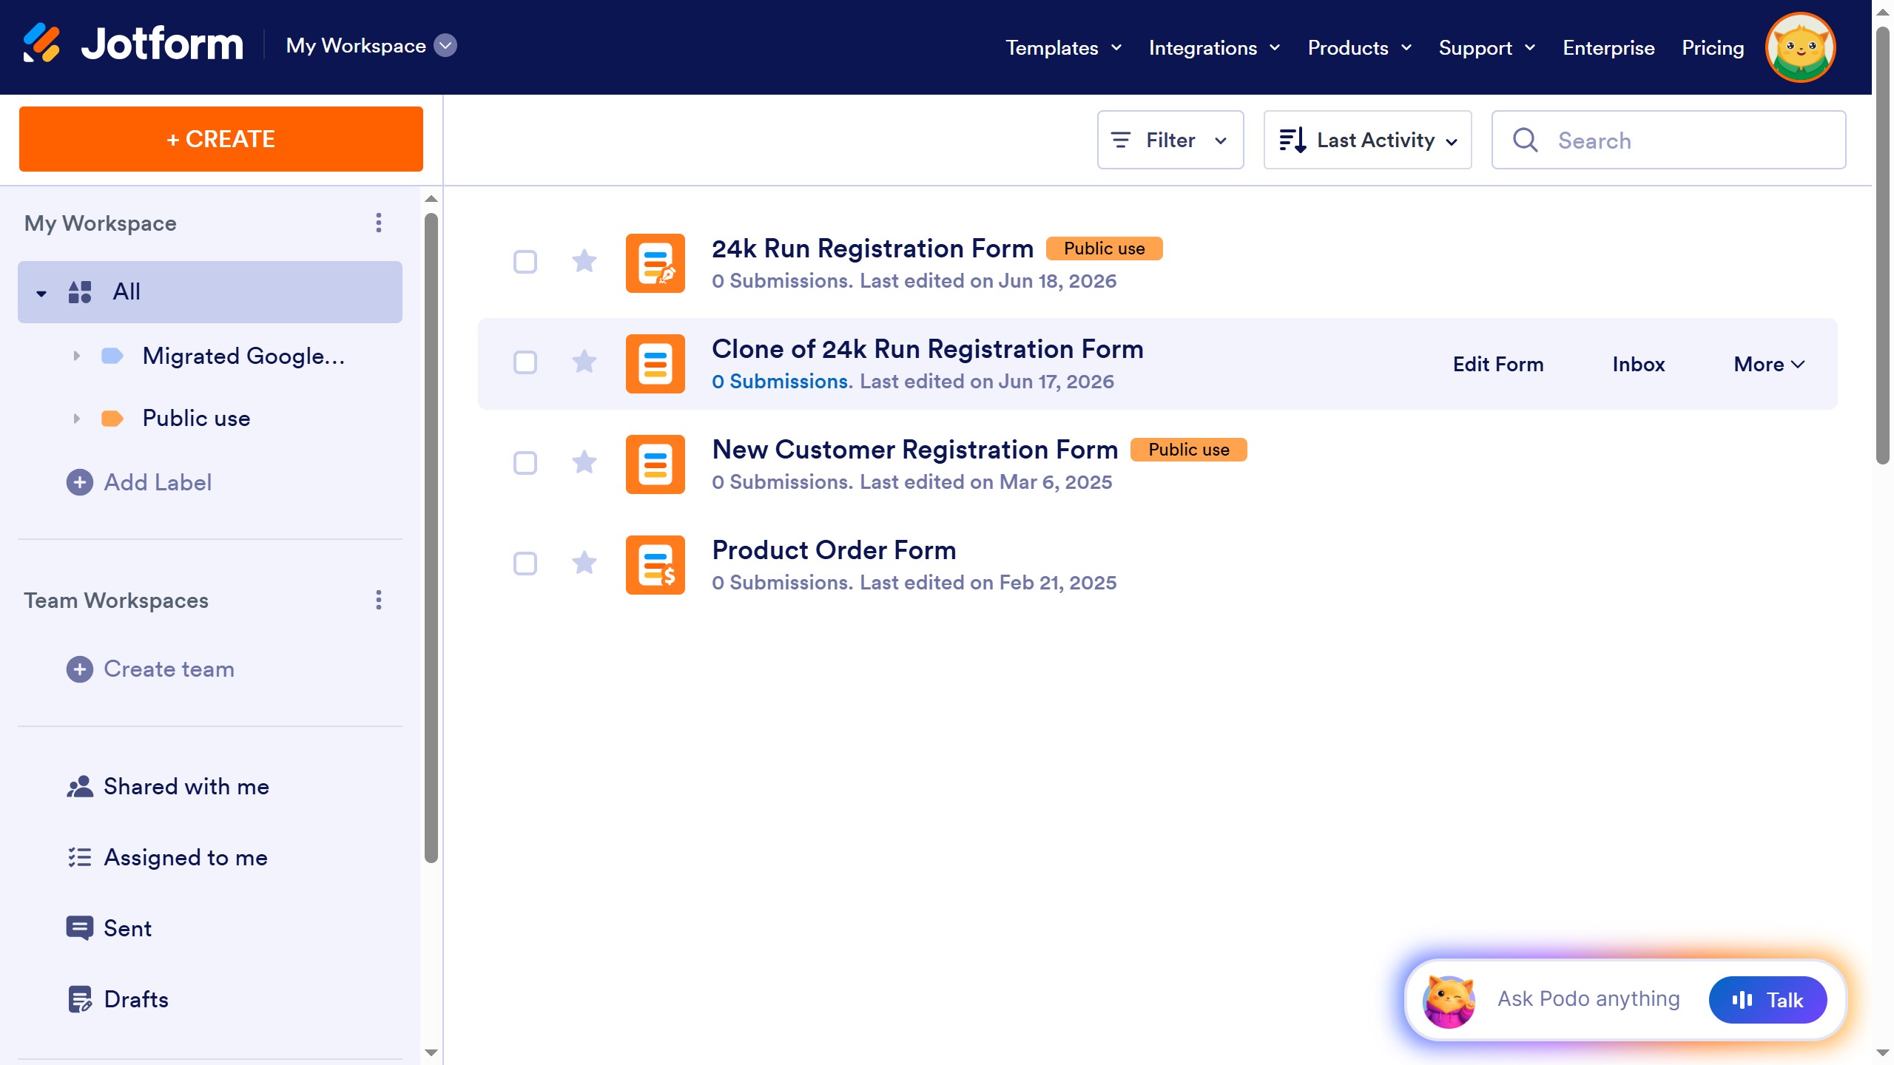Click the Add Label plus icon
Viewport: 1894px width, 1065px height.
tap(80, 482)
